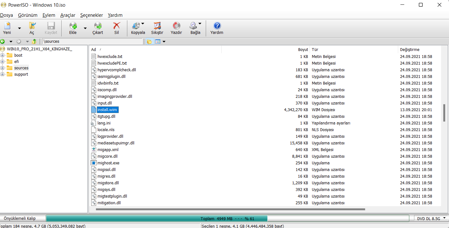Sort files by the Ad column header
Screen dimensions: 449x228
155,49
